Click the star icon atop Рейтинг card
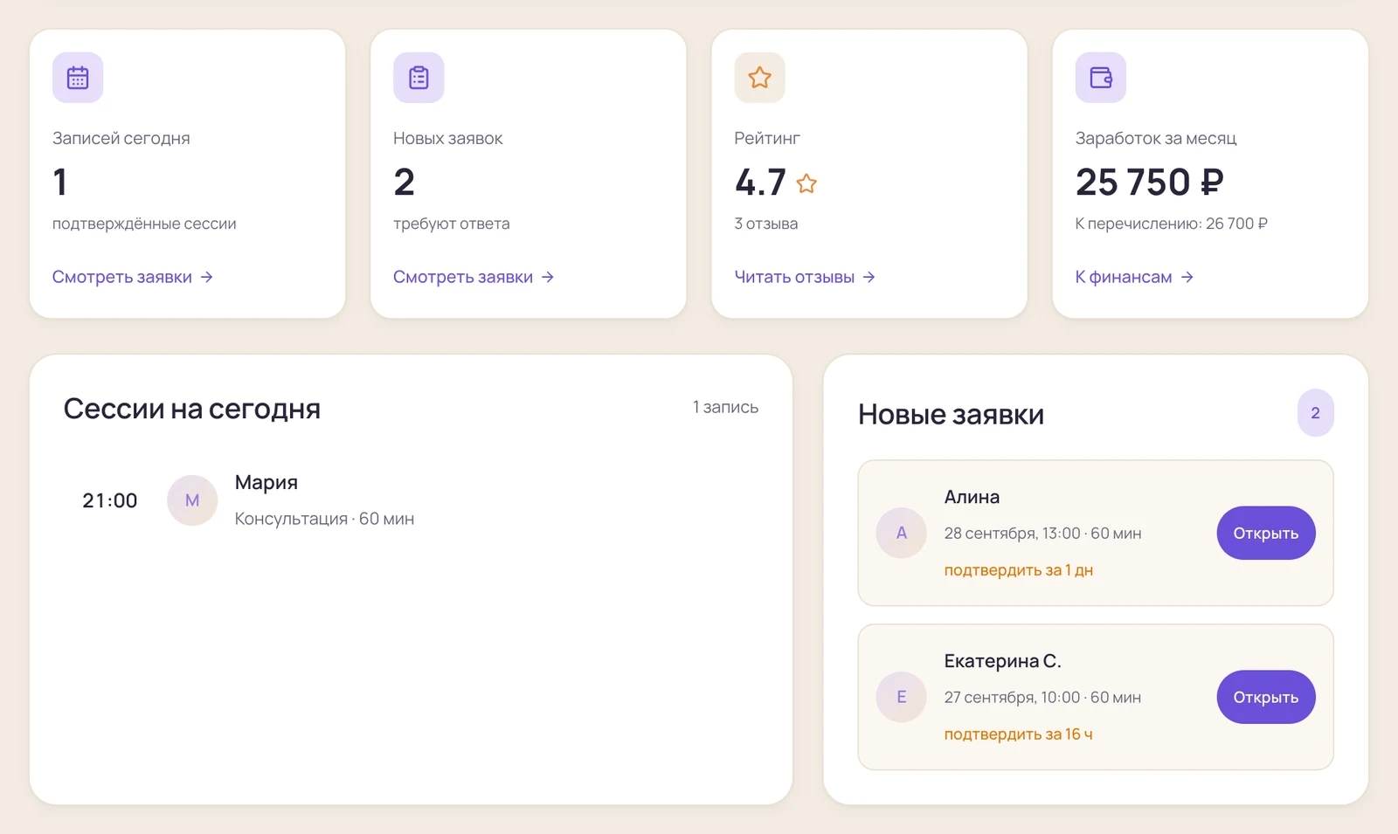The height and width of the screenshot is (834, 1398). [x=759, y=78]
